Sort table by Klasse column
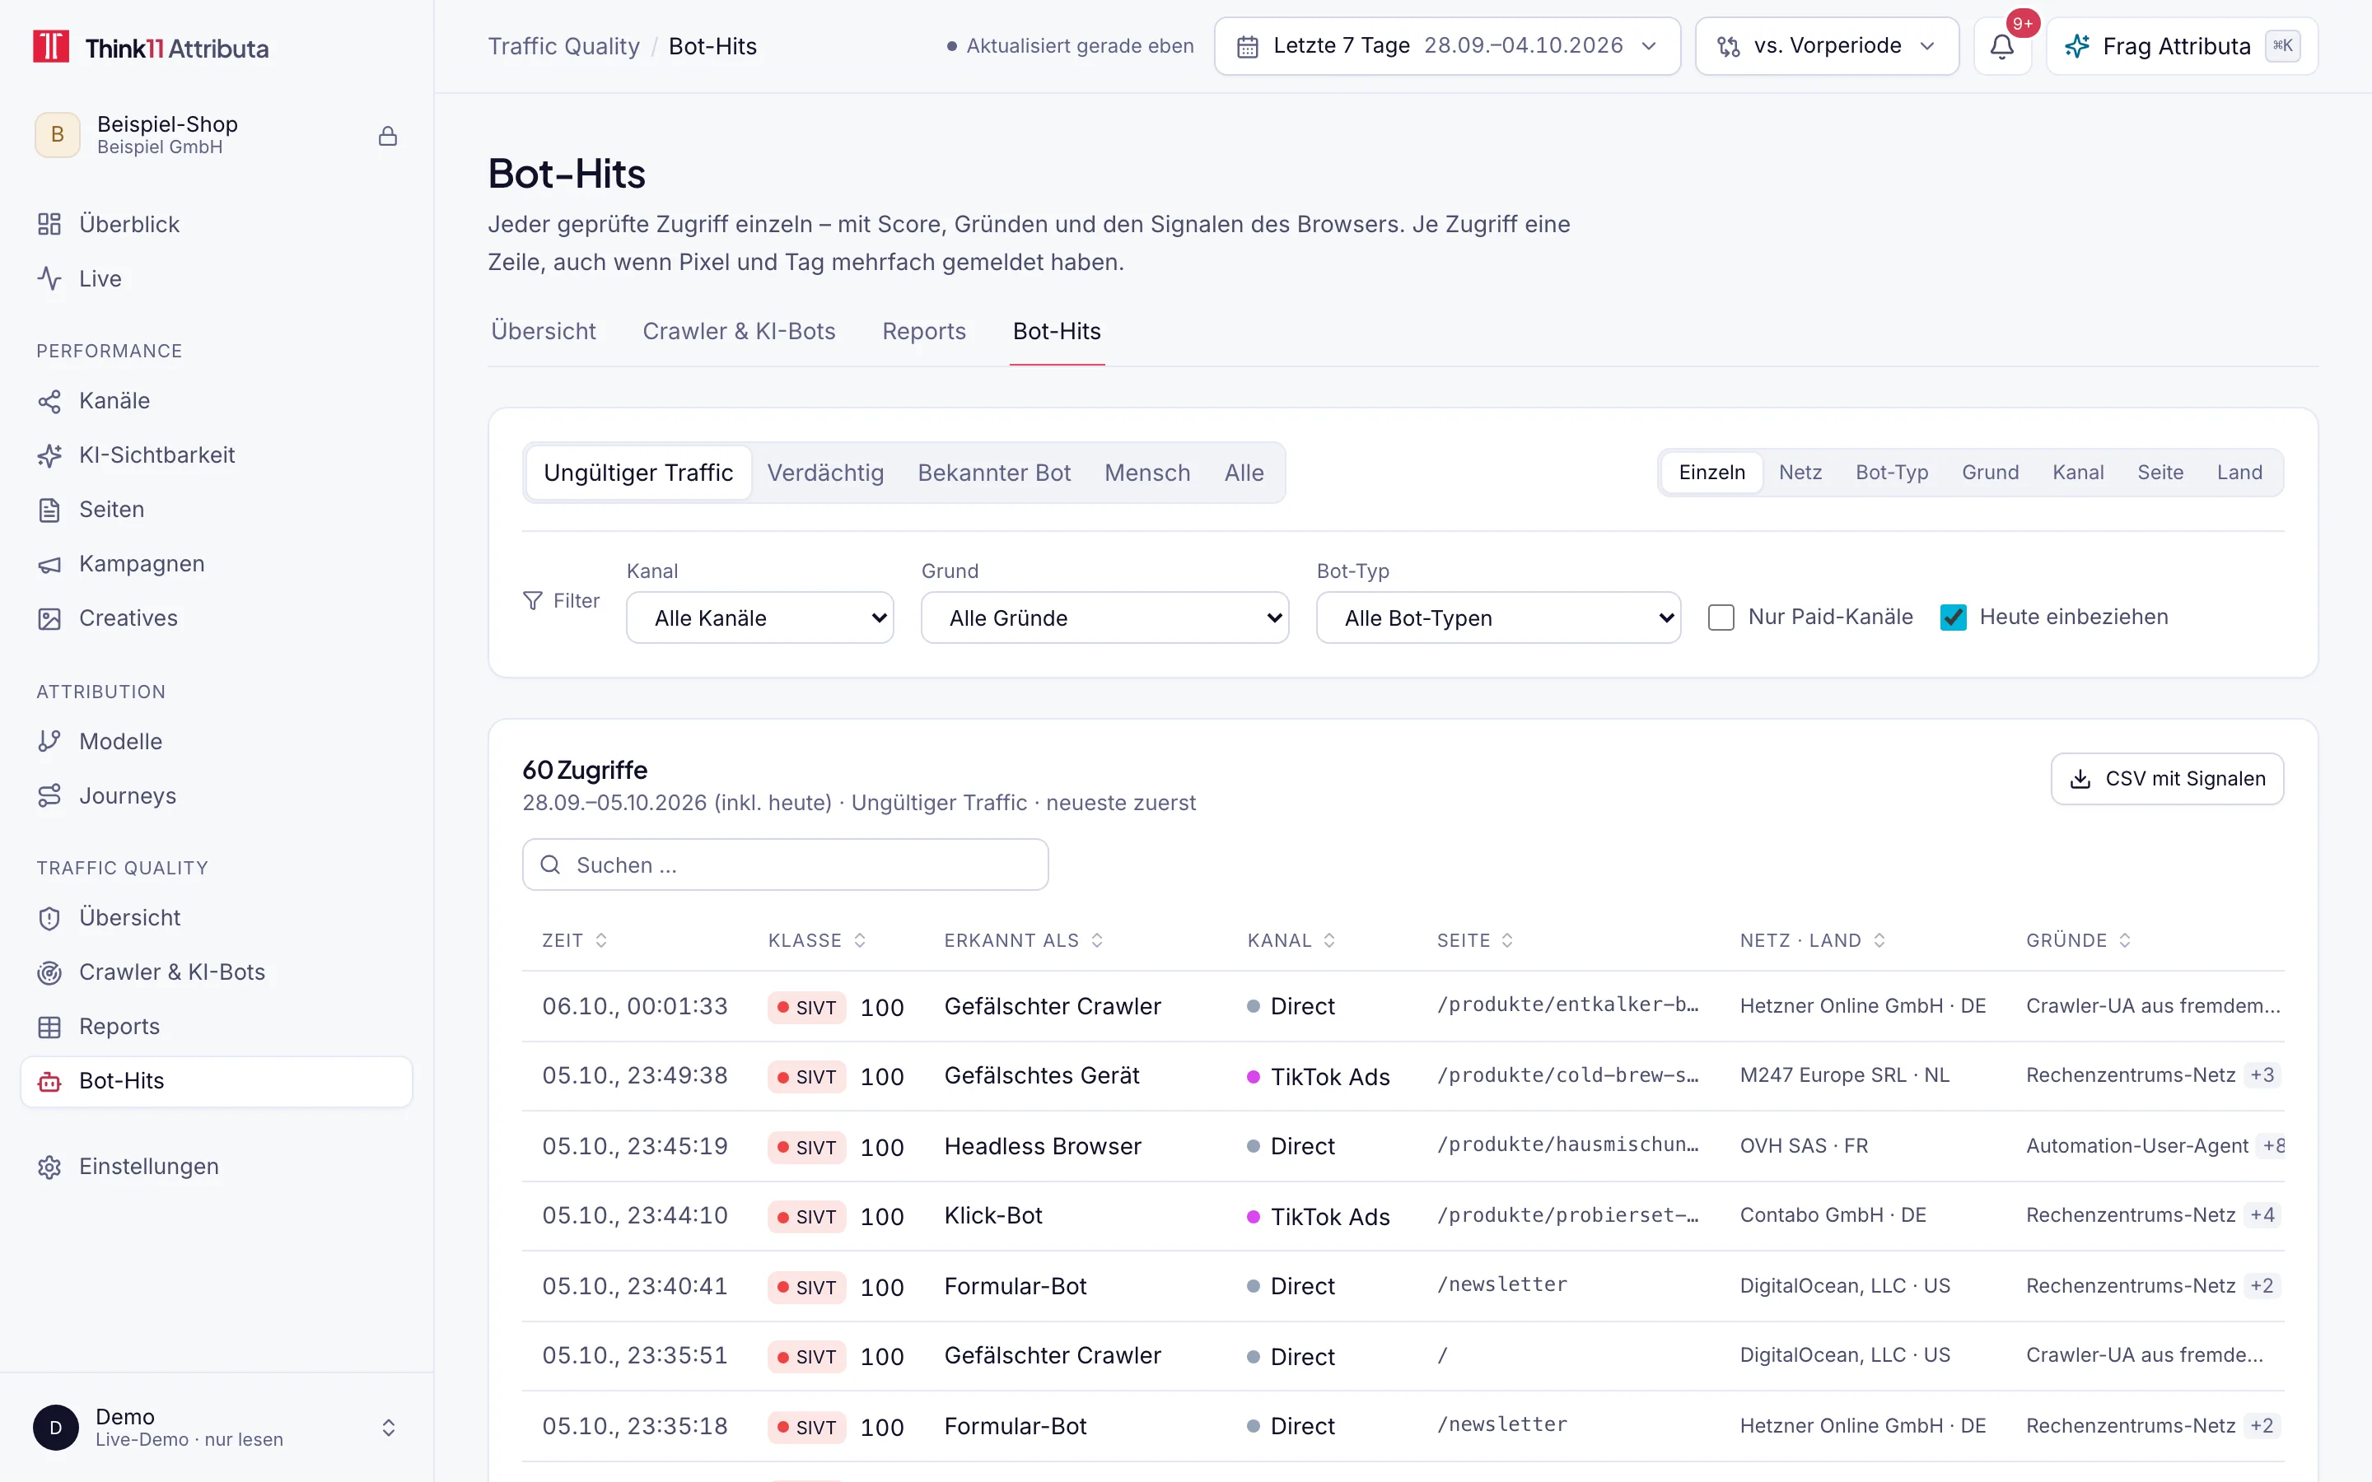 click(x=816, y=940)
